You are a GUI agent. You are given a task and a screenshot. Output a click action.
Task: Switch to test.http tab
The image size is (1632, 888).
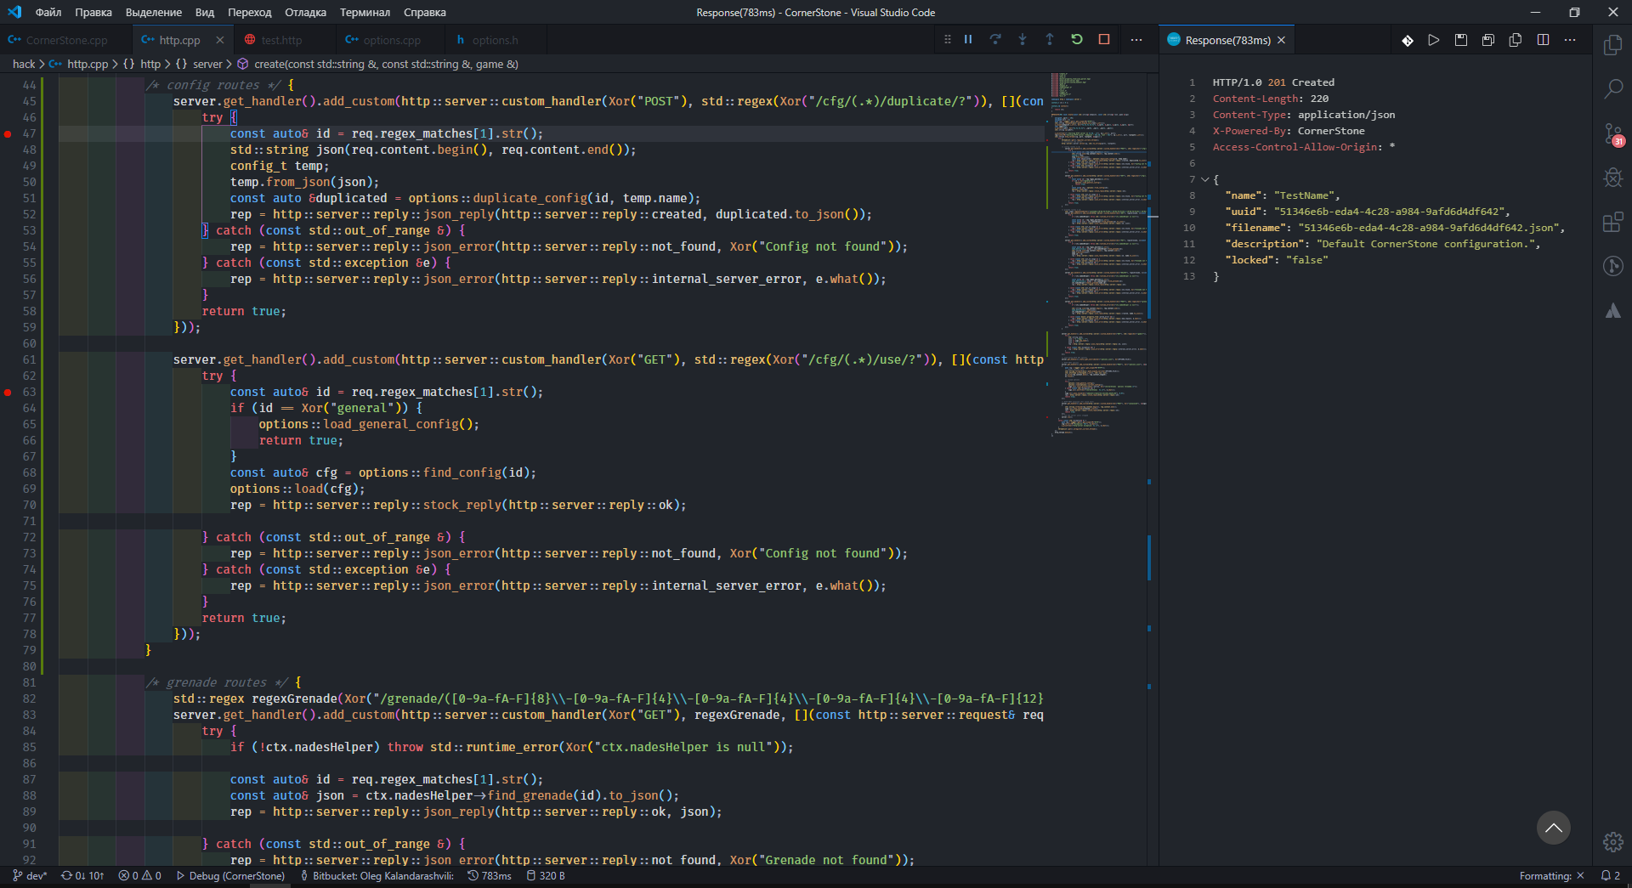[x=281, y=40]
